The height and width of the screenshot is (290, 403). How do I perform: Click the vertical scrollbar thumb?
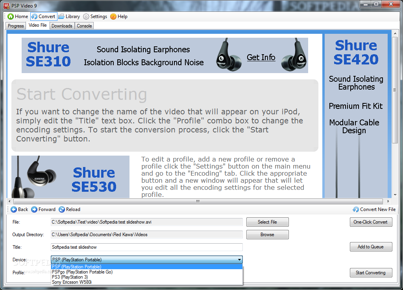pyautogui.click(x=395, y=90)
